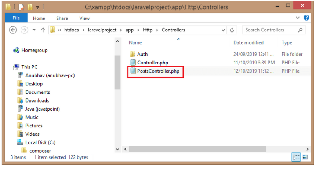Switch to details view in status bar

[x=296, y=157]
